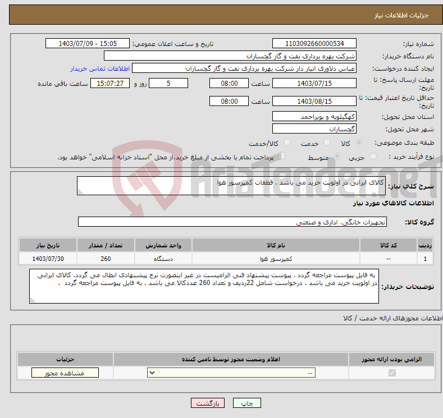
Task: Click the row number cell 1
Action: click(x=425, y=259)
